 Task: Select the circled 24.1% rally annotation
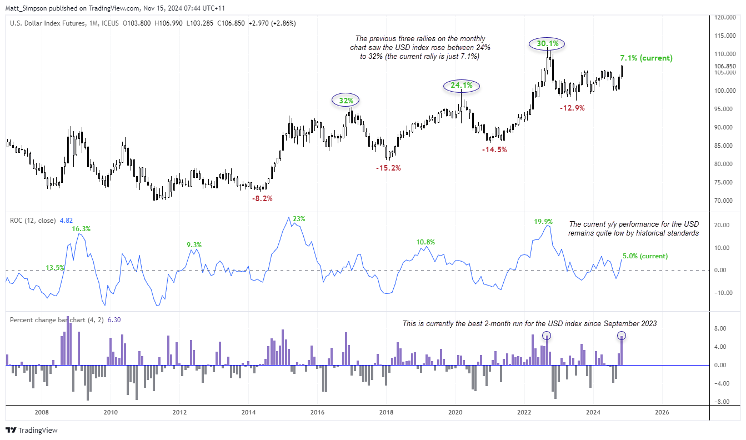pos(462,86)
